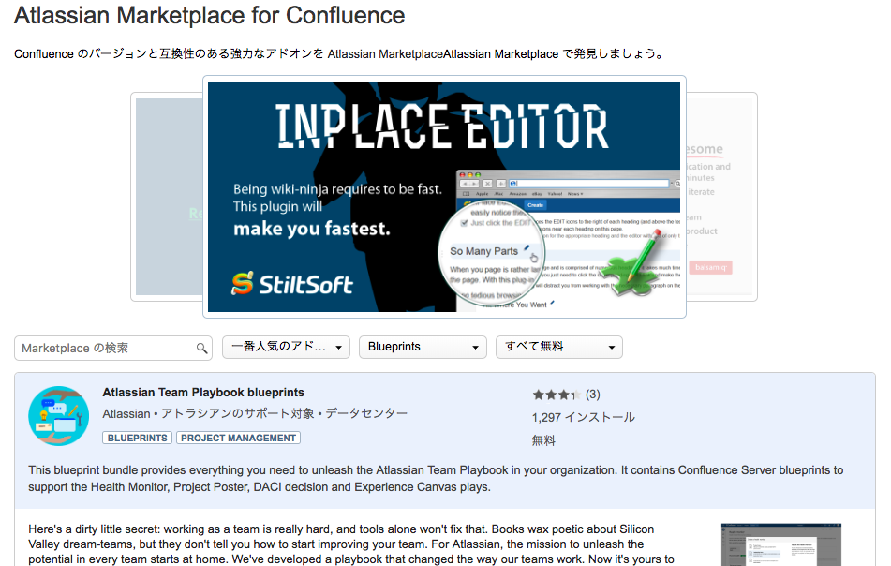Click the '無料' price label
Viewport: 891px width, 566px height.
(x=543, y=440)
